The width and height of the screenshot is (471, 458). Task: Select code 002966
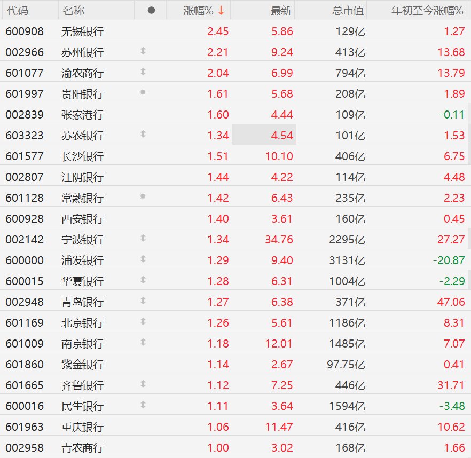pos(25,52)
